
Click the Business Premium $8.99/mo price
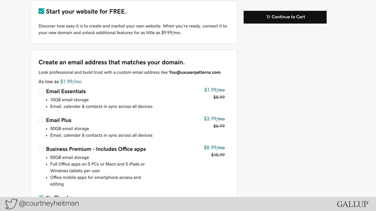tap(214, 148)
